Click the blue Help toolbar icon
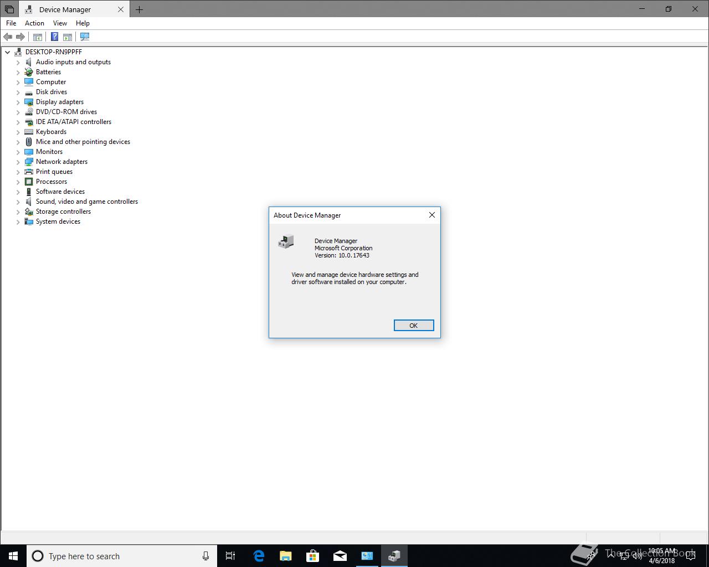 54,37
